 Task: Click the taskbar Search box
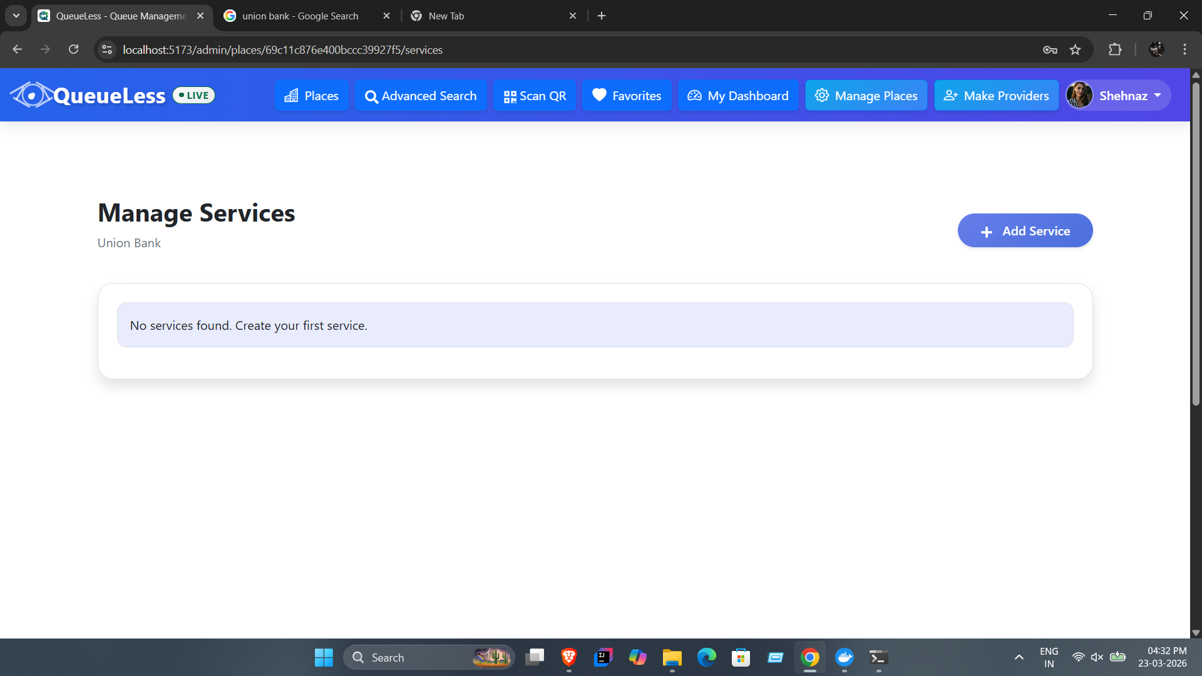pyautogui.click(x=429, y=657)
